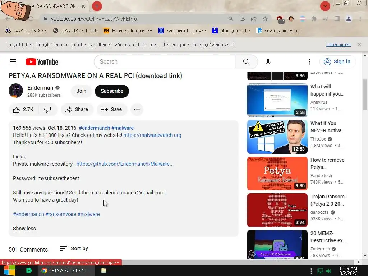The height and width of the screenshot is (276, 368).
Task: Open Windows 11 Dow... bookmark
Action: tap(182, 31)
